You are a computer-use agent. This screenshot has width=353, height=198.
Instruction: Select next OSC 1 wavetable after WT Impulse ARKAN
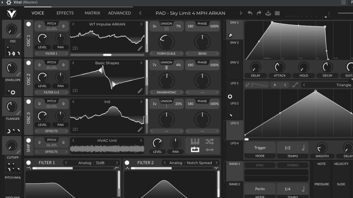[x=141, y=24]
